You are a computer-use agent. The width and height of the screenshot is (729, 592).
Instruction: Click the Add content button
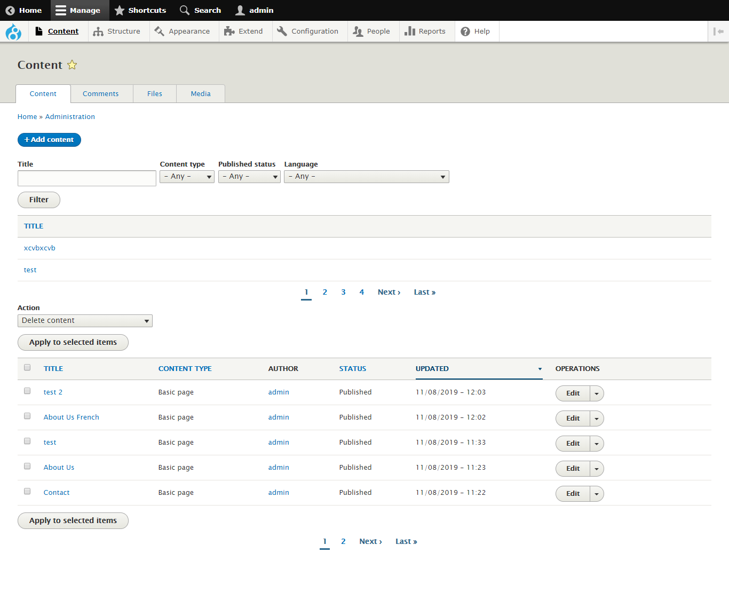point(49,140)
